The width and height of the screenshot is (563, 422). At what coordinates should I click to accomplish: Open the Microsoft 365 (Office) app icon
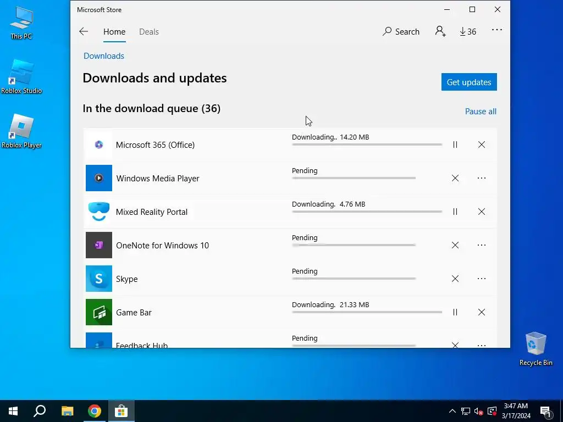coord(99,145)
